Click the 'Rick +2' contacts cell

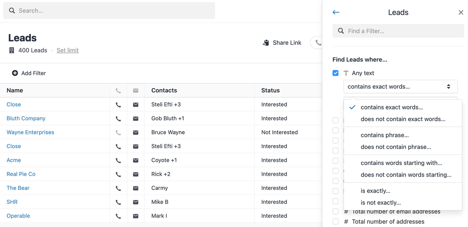click(x=161, y=174)
